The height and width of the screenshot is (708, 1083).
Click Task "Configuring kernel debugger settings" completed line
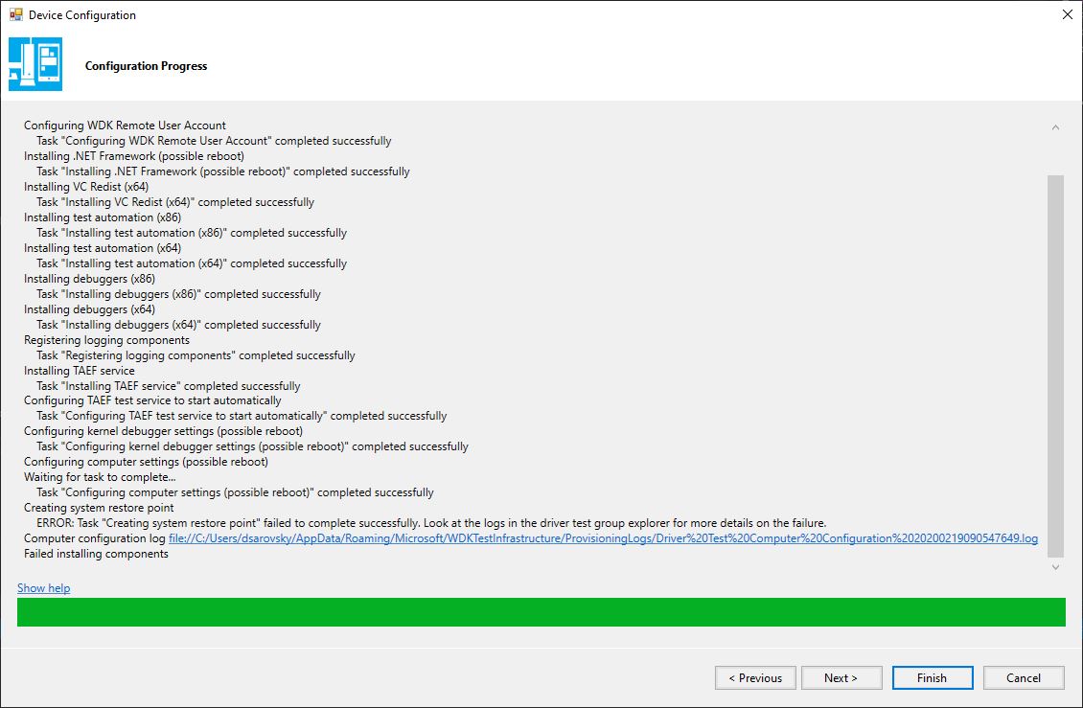pos(253,446)
